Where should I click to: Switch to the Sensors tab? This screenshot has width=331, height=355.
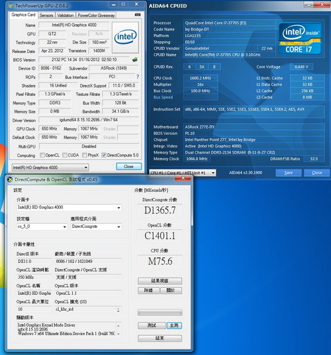(x=46, y=15)
